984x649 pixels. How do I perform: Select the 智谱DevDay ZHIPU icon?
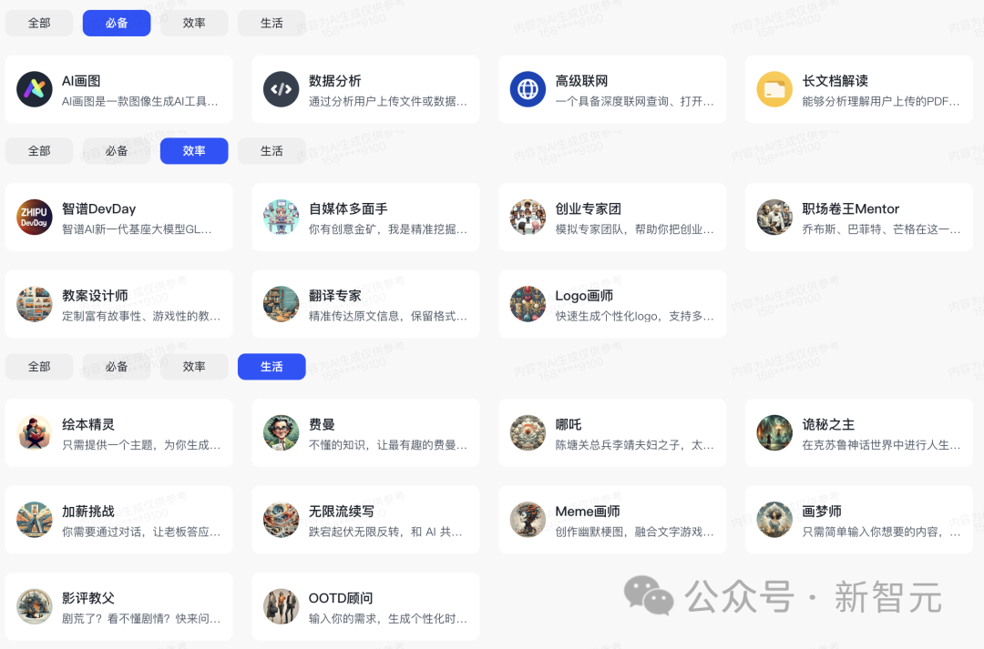[x=34, y=217]
